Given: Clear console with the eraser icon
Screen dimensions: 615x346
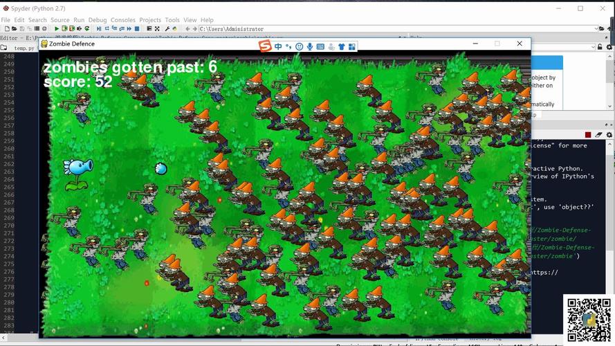Looking at the screenshot, I should (598, 134).
